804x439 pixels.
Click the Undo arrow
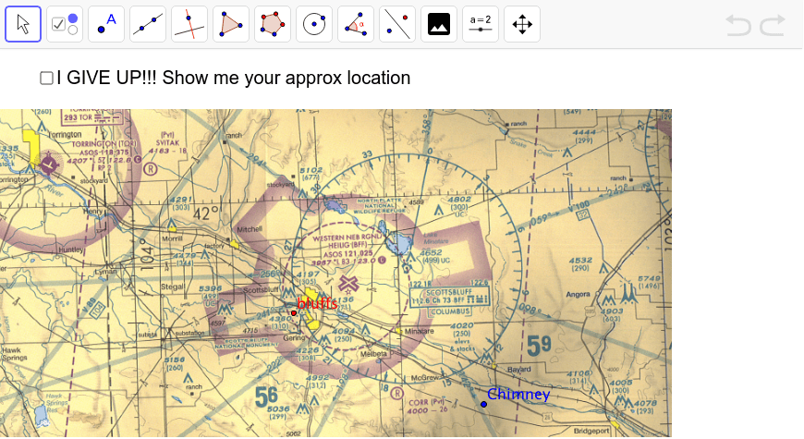[x=737, y=25]
